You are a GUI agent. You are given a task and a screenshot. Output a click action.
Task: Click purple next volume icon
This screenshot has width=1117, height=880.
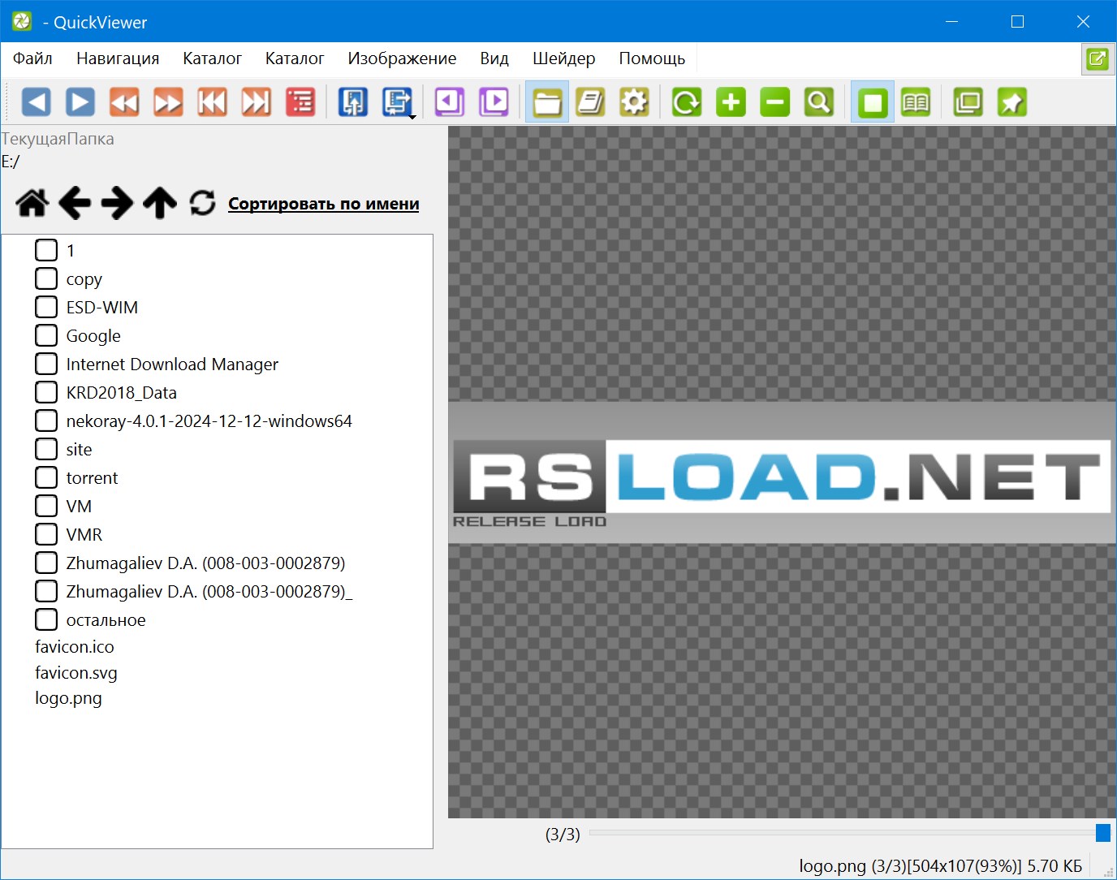click(494, 102)
